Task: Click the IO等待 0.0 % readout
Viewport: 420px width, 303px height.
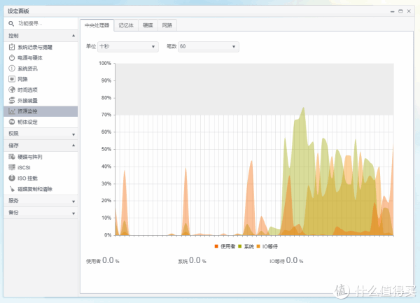Action: click(286, 260)
